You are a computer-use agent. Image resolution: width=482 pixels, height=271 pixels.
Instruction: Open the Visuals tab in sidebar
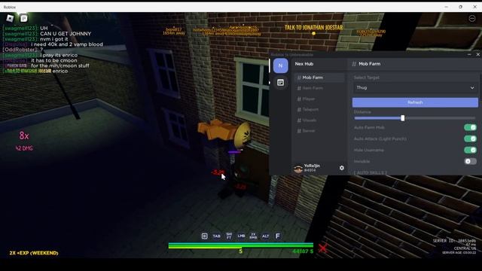point(319,120)
